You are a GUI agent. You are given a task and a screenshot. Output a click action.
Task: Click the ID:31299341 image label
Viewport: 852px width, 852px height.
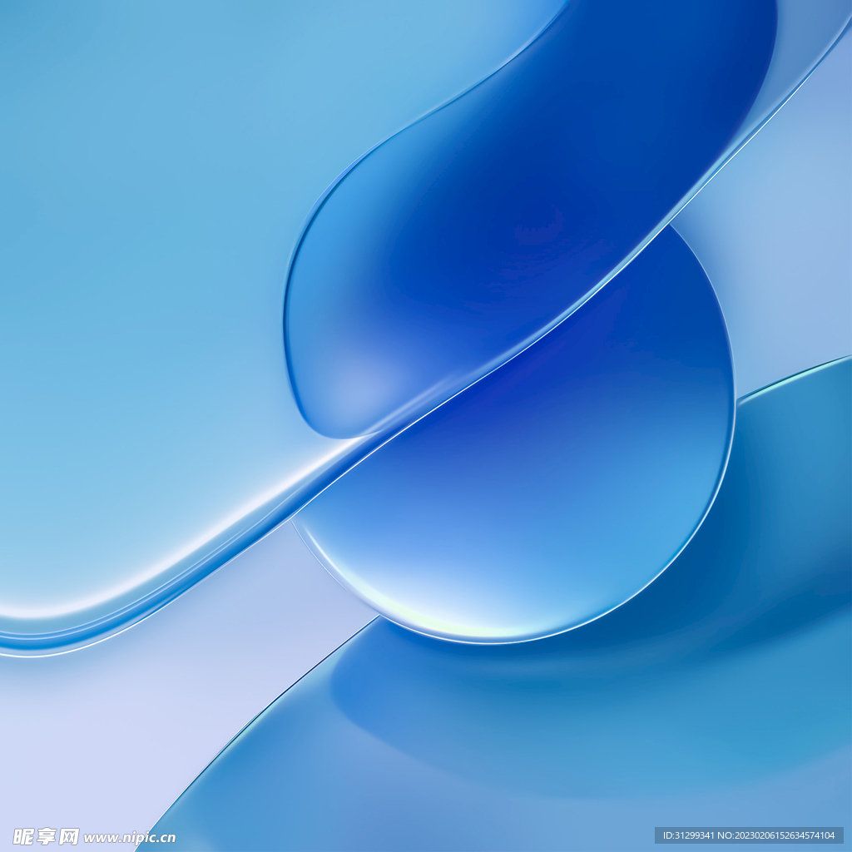(688, 835)
